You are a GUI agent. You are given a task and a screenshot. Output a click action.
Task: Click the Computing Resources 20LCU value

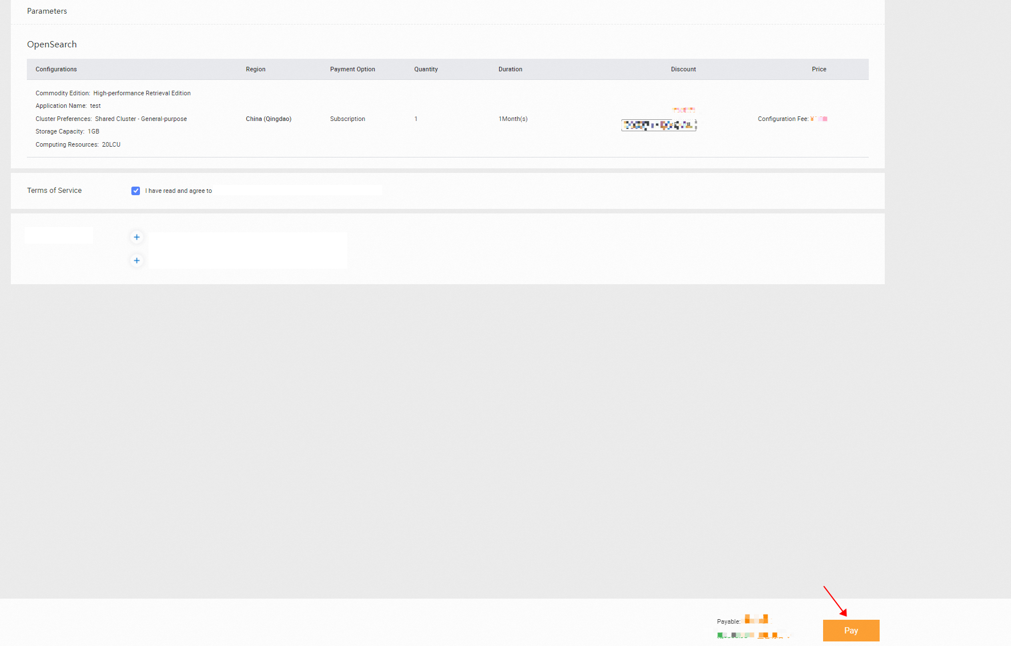(x=111, y=144)
